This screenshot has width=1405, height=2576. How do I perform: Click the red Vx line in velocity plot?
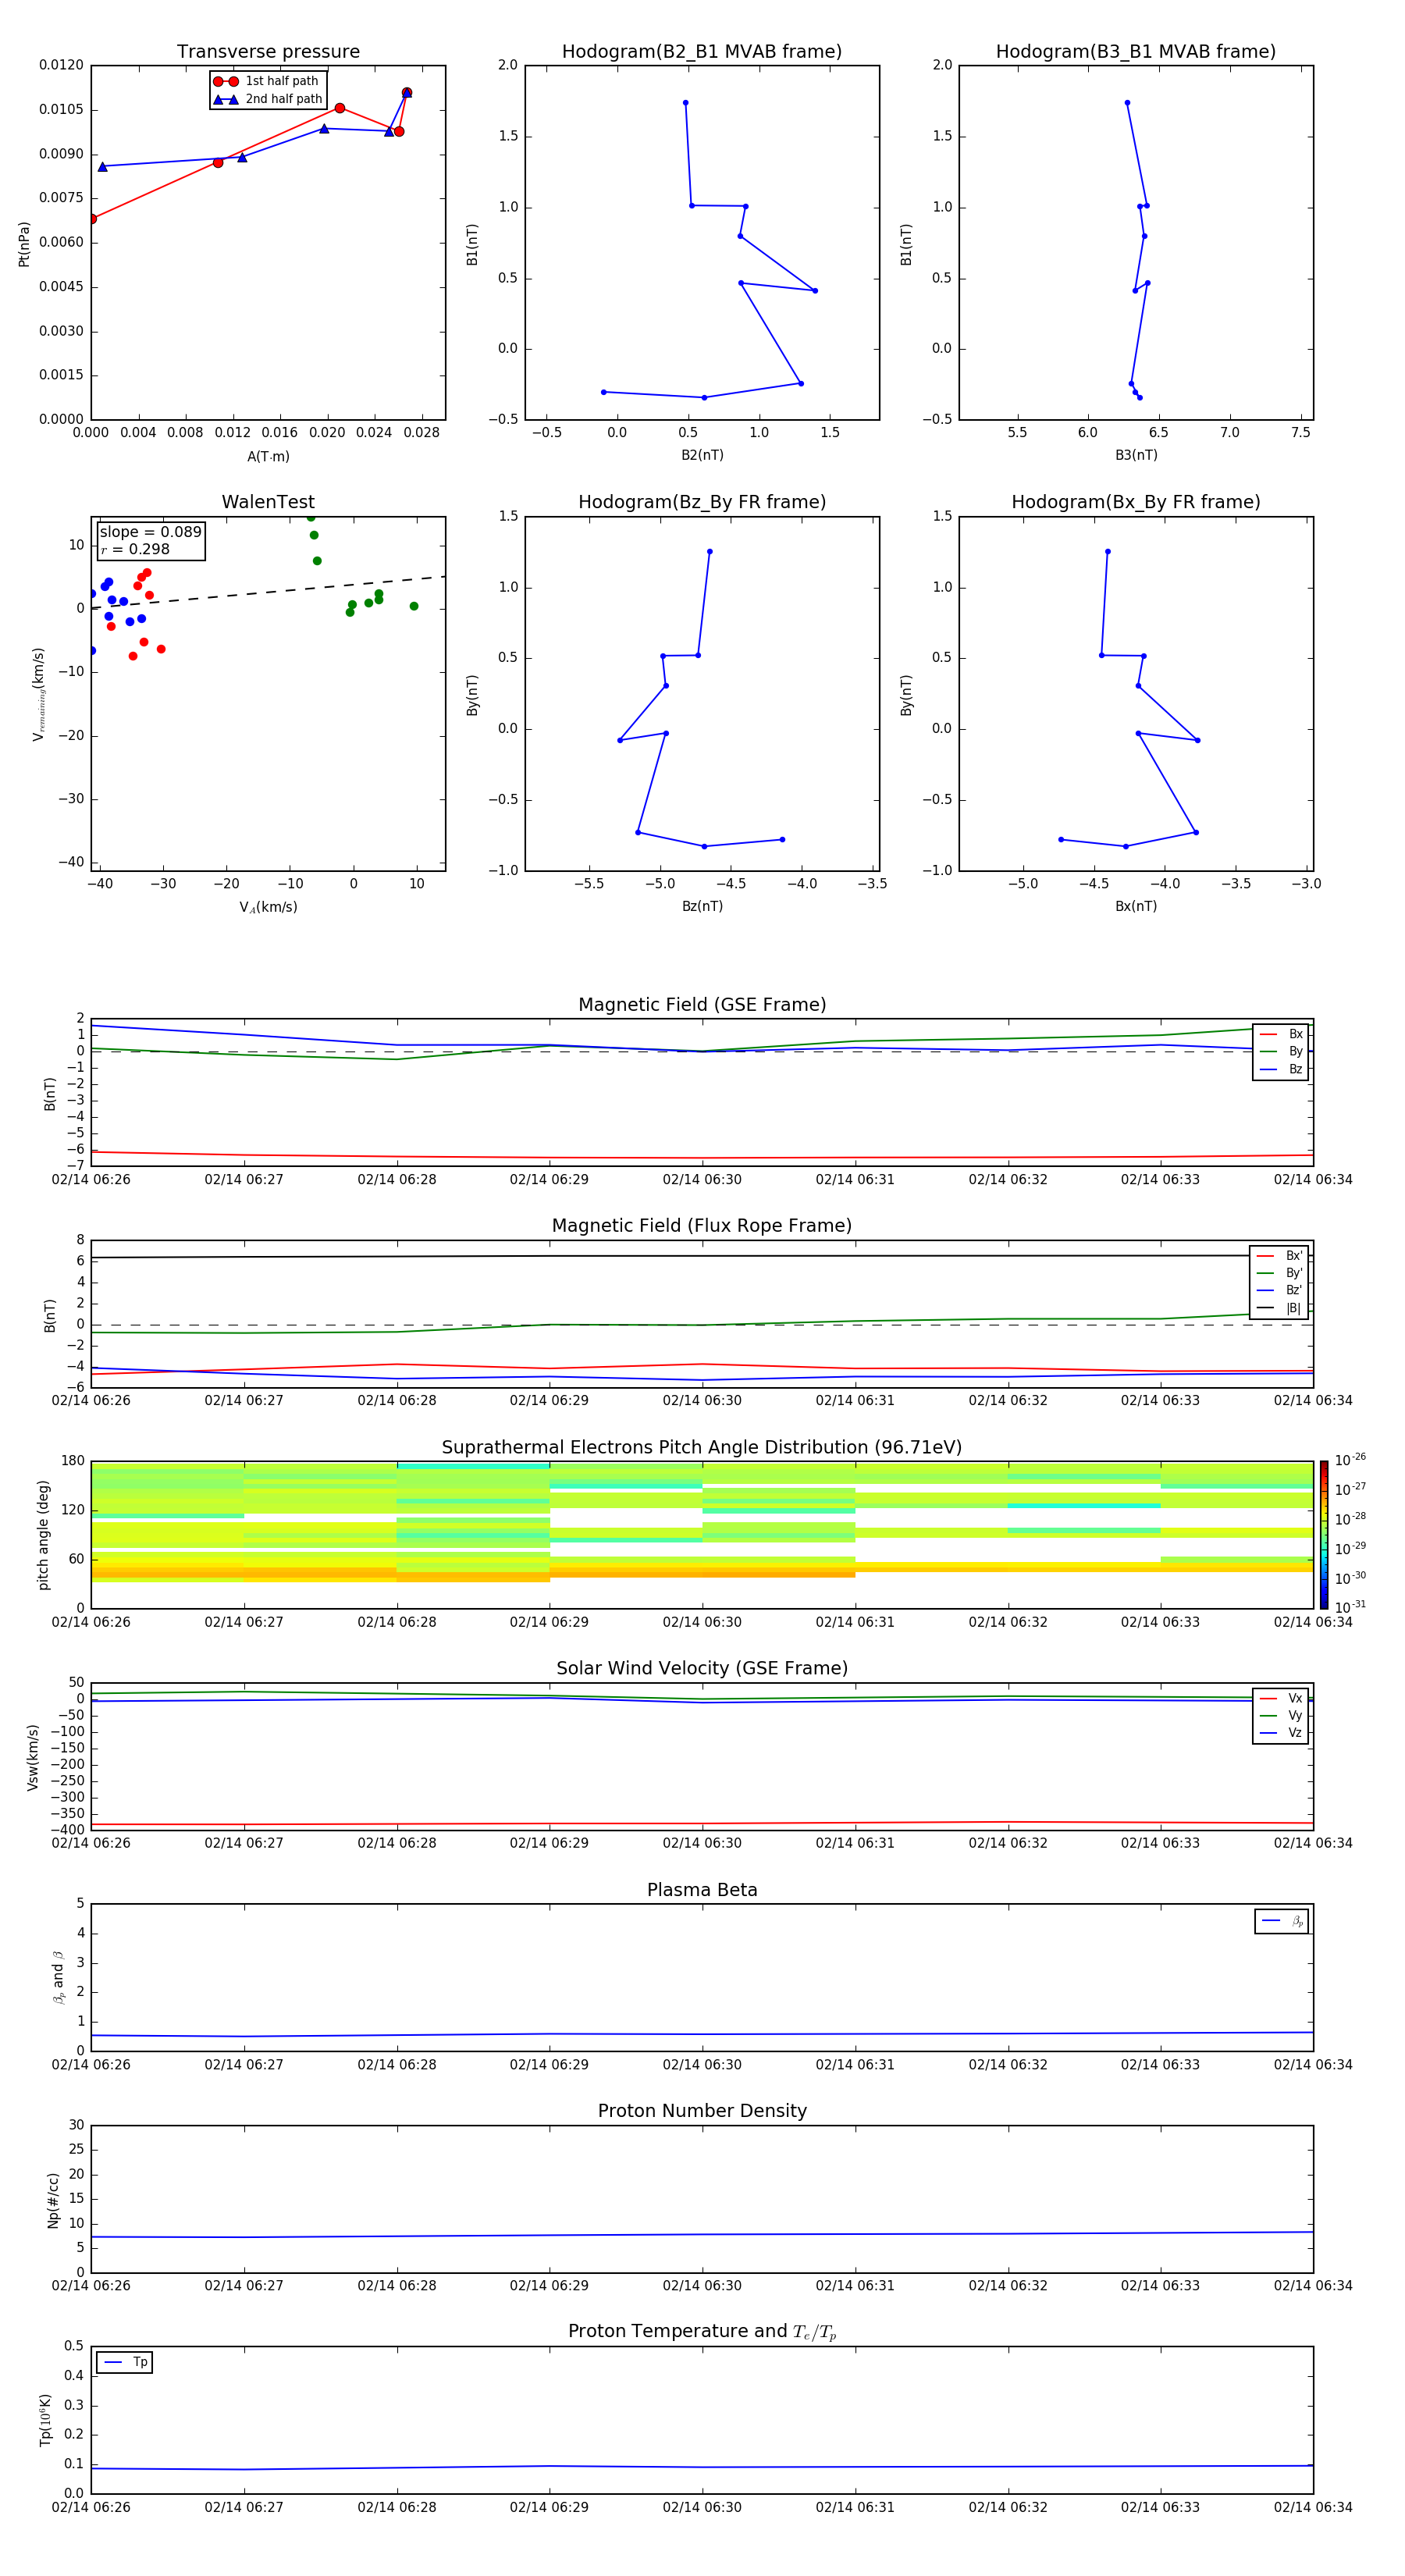point(702,1824)
